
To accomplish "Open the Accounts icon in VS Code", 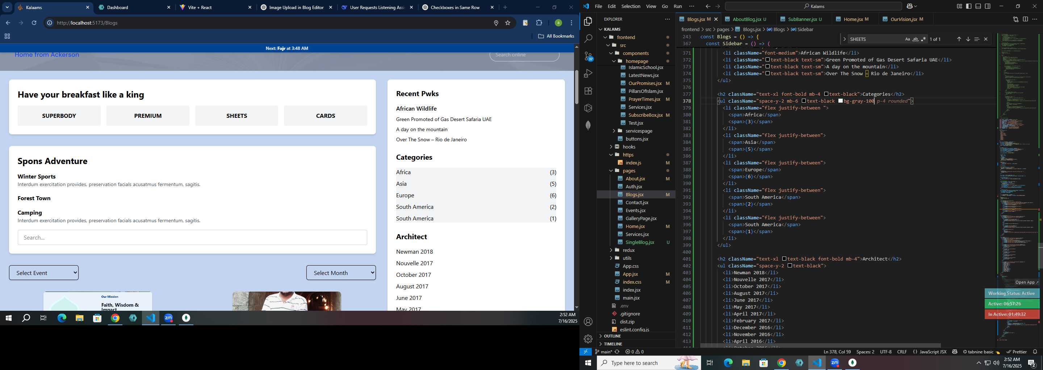I will pos(588,322).
